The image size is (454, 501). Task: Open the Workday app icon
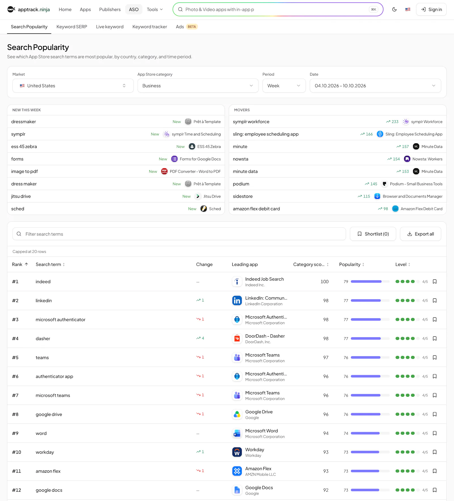(x=237, y=452)
